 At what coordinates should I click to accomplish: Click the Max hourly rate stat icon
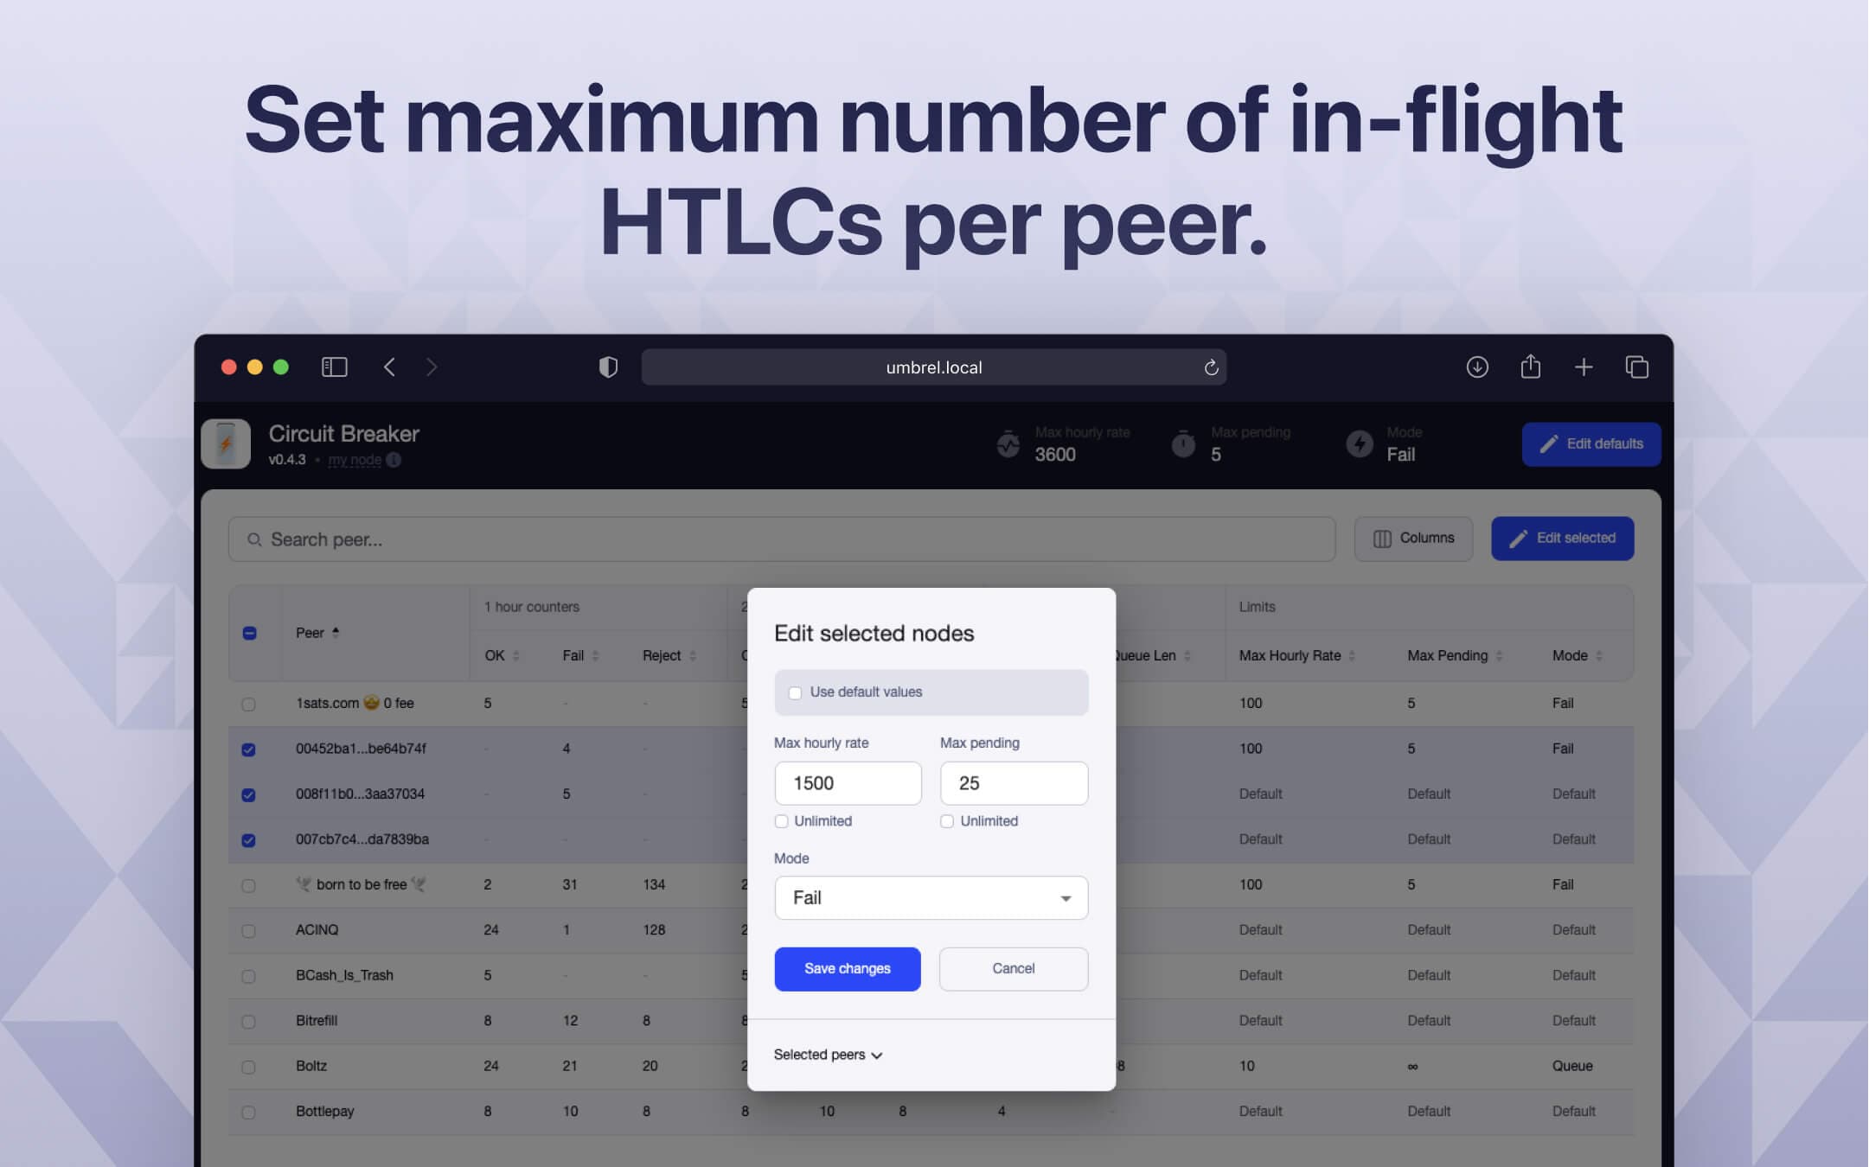(1007, 443)
